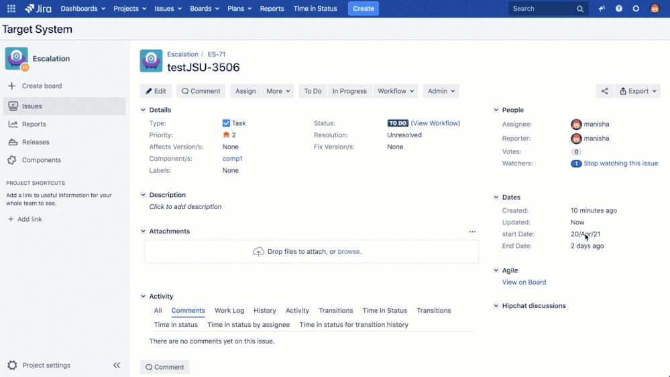Viewport: 670px width, 377px height.
Task: Open the Export dropdown
Action: click(638, 91)
